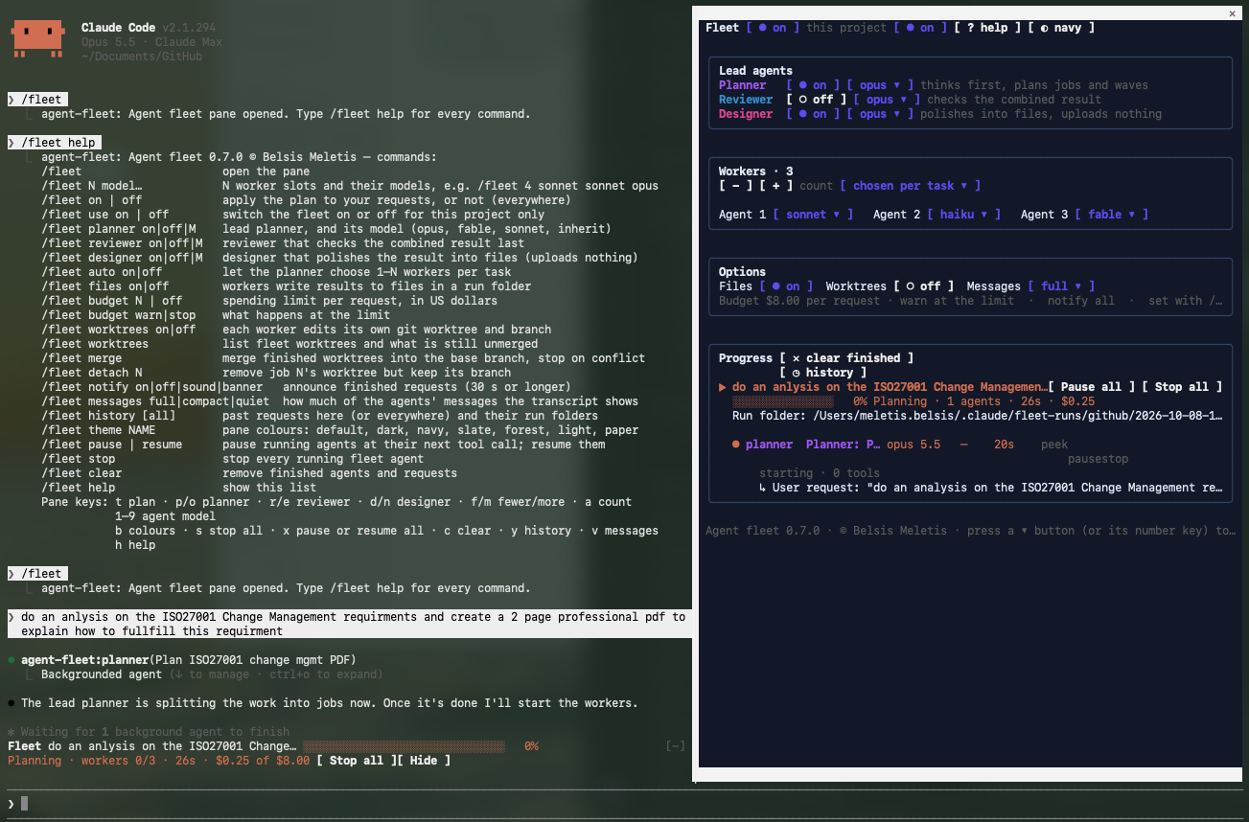This screenshot has width=1249, height=822.
Task: Open the Designer model dropdown
Action: point(880,114)
